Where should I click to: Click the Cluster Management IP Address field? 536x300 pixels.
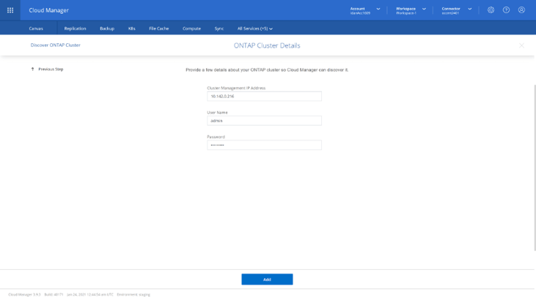pos(264,96)
